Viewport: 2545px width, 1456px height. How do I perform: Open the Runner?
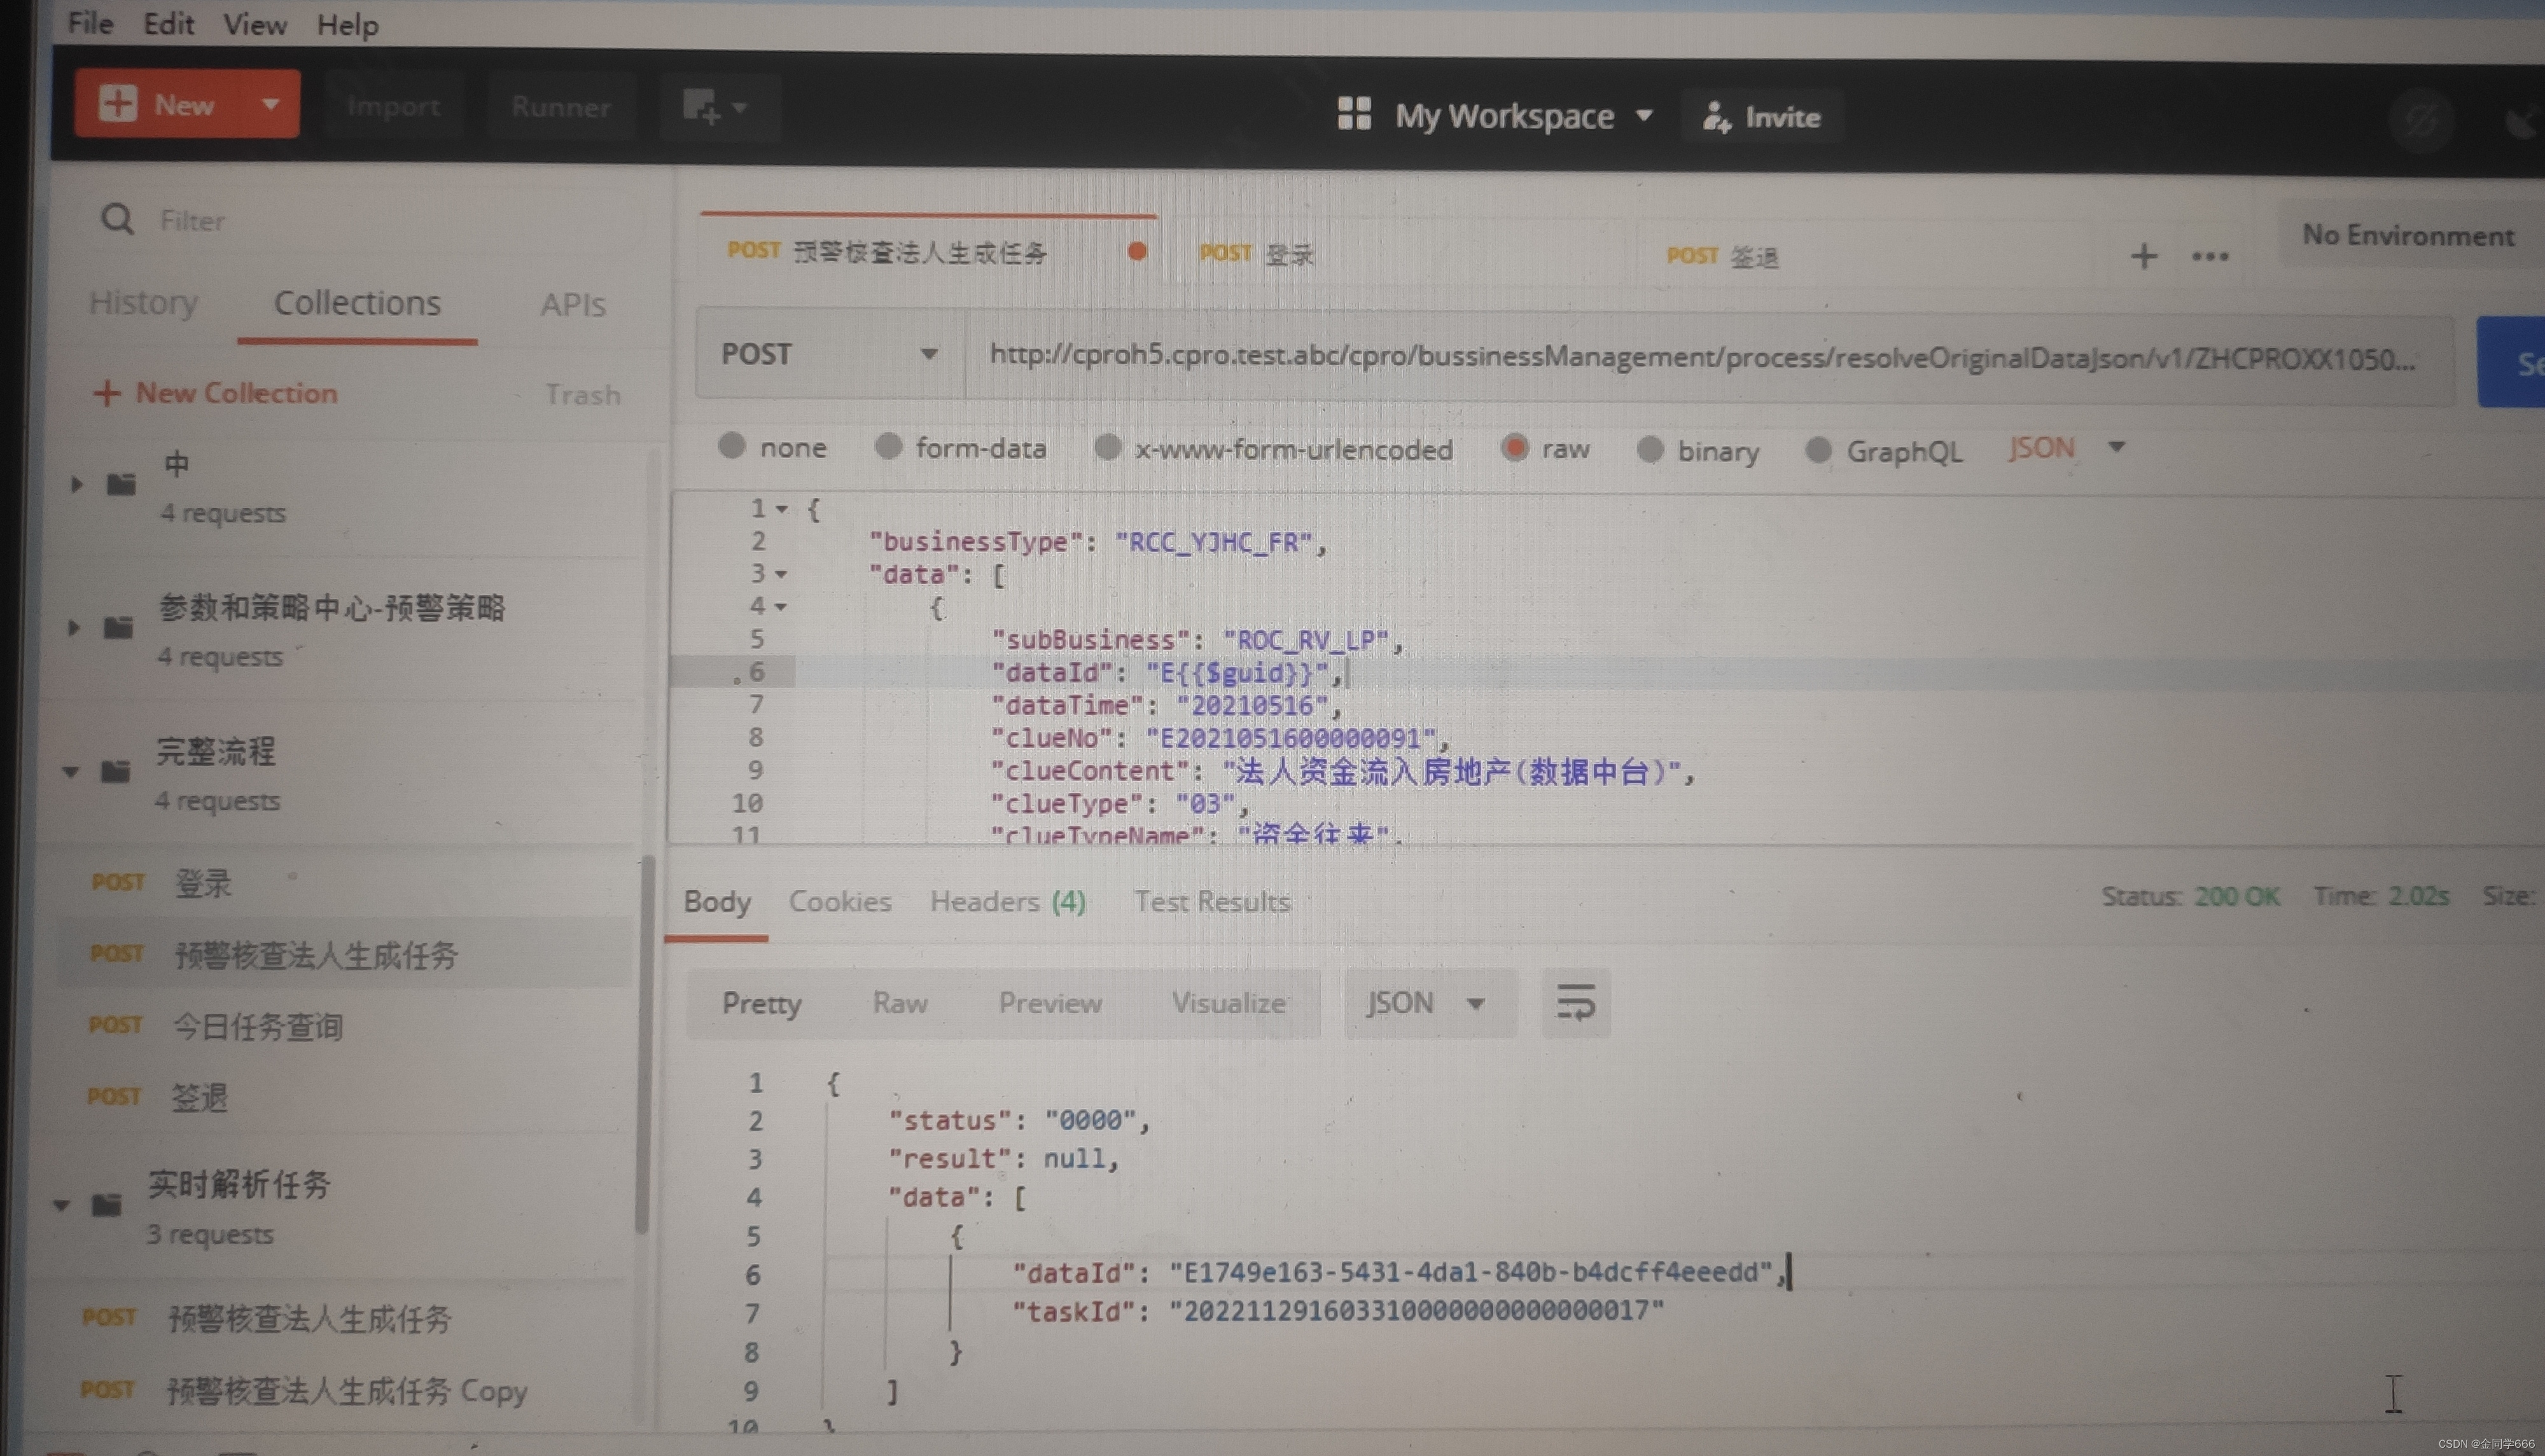click(561, 107)
